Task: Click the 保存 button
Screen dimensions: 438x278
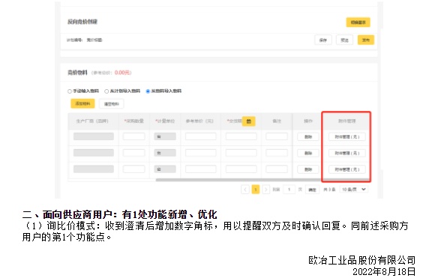Action: 323,40
